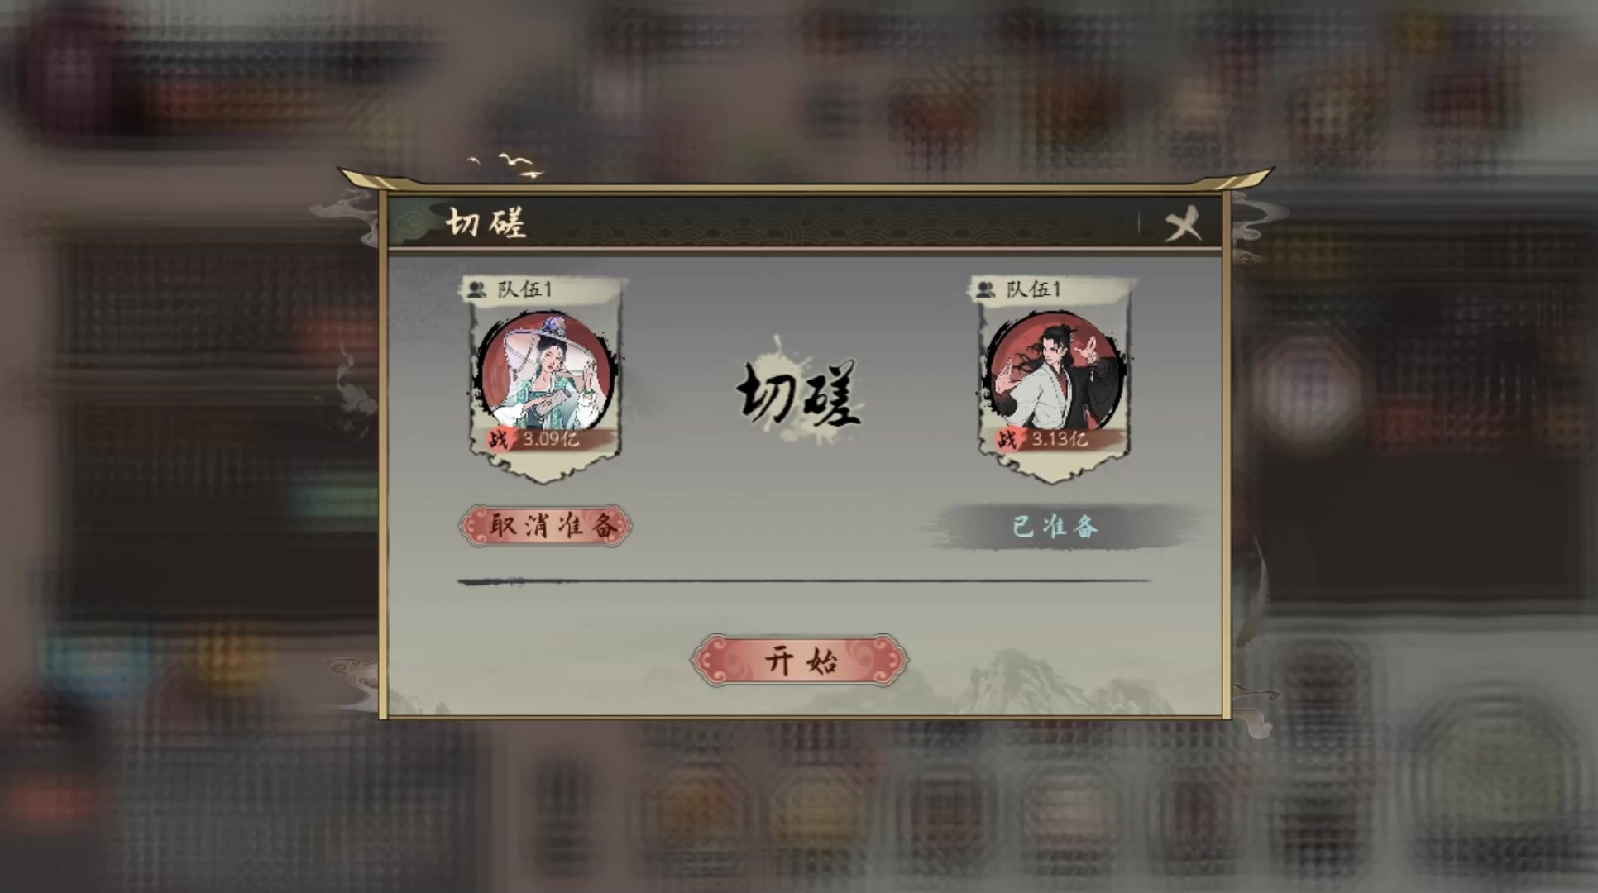The image size is (1598, 893).
Task: Click the right 队伍1 label
Action: click(x=1034, y=289)
